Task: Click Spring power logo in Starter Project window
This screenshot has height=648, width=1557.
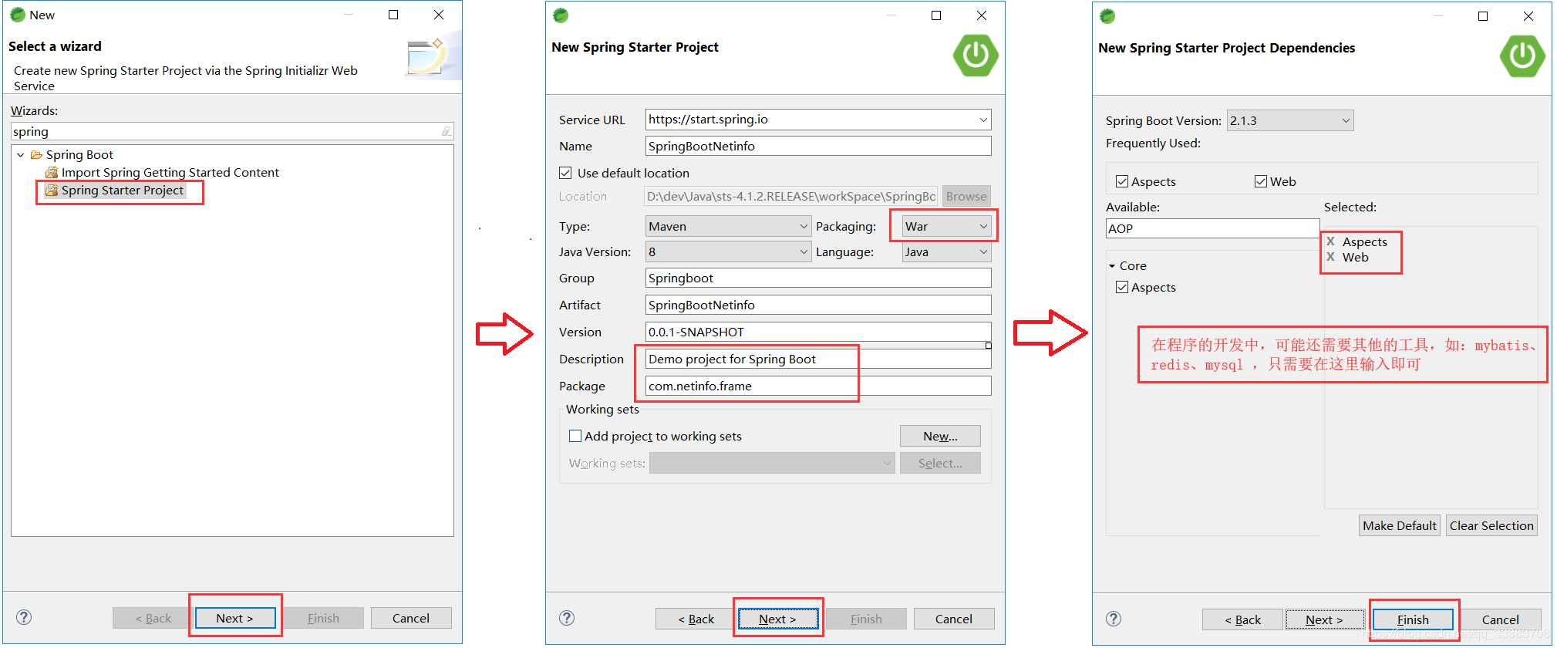Action: pos(976,55)
